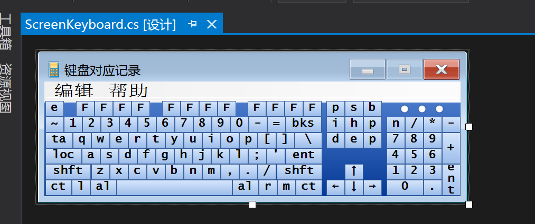Image resolution: width=535 pixels, height=224 pixels.
Task: Select the ScreenKeyboard.cs [设计] tab
Action: click(101, 25)
